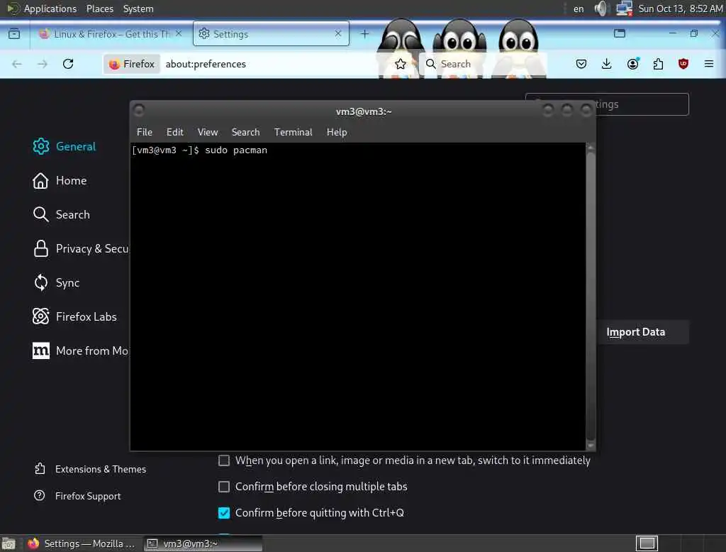Click list all tabs icon
Viewport: 726px width, 552px height.
click(x=620, y=33)
